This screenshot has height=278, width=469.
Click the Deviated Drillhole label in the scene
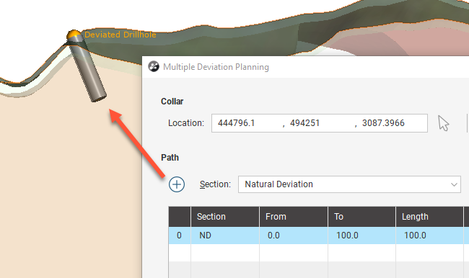[x=120, y=35]
